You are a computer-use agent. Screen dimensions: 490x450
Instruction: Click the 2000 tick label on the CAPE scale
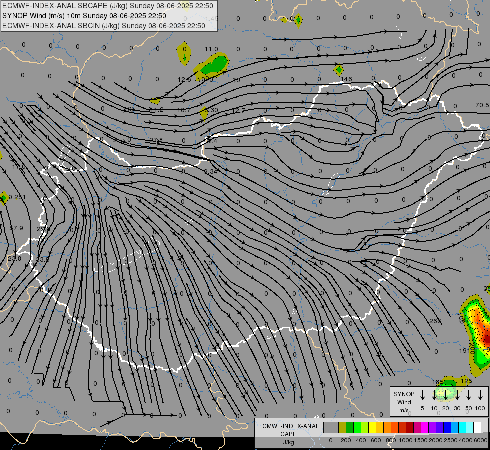point(436,440)
